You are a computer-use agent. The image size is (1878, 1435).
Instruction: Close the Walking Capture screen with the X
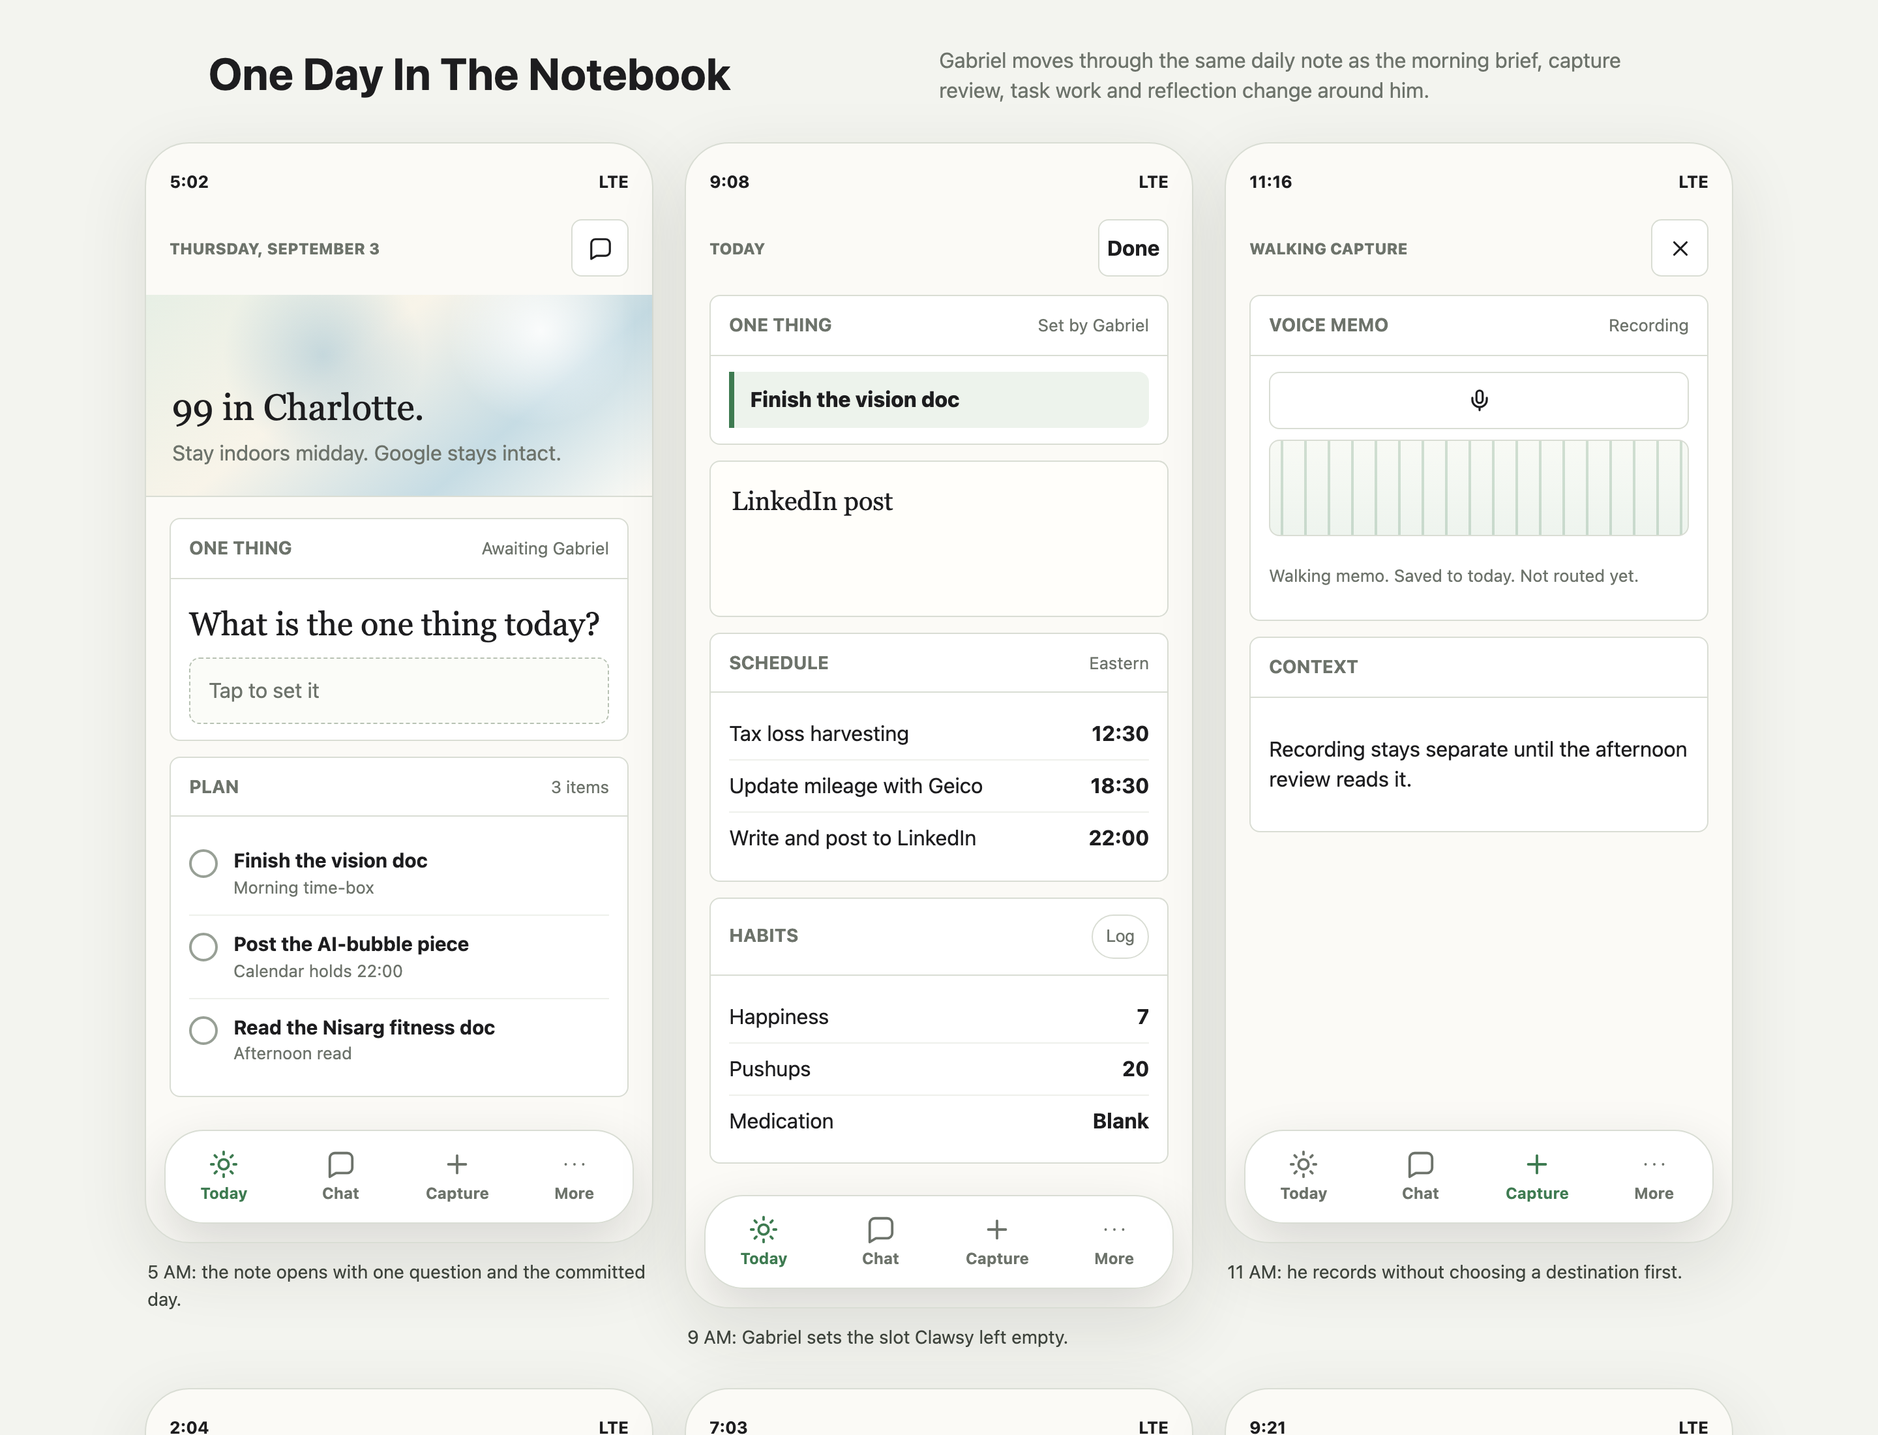[x=1679, y=248]
